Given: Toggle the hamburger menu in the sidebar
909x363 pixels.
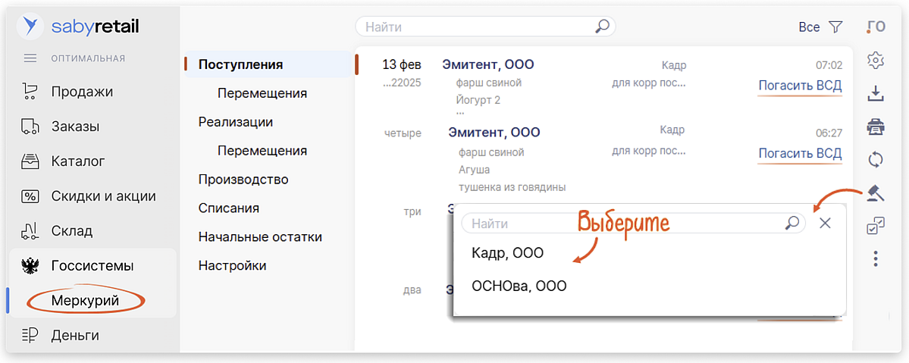Looking at the screenshot, I should tap(30, 58).
